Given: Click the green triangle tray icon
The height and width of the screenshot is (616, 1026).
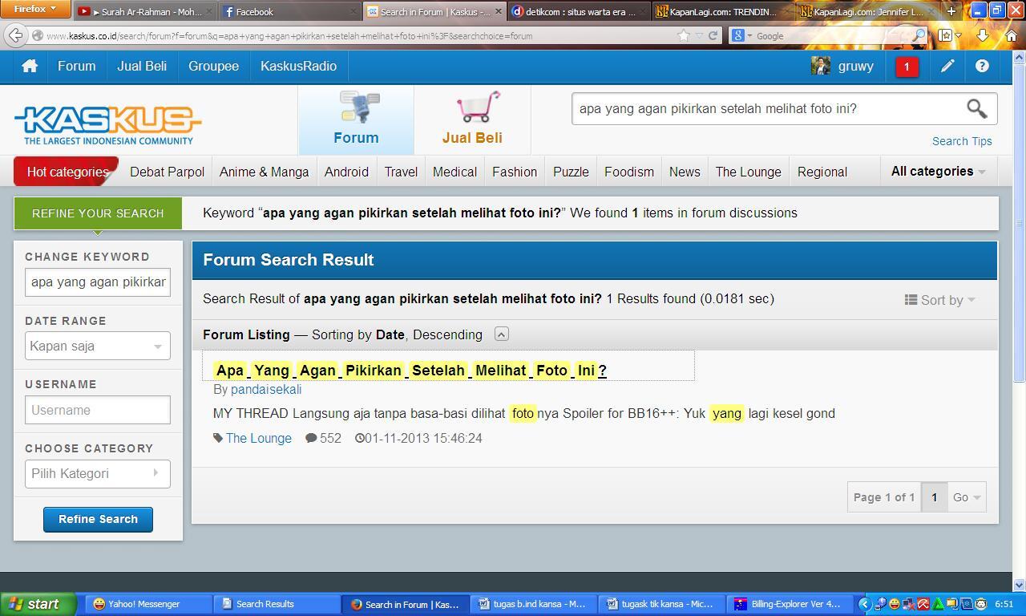Looking at the screenshot, I should tap(938, 604).
